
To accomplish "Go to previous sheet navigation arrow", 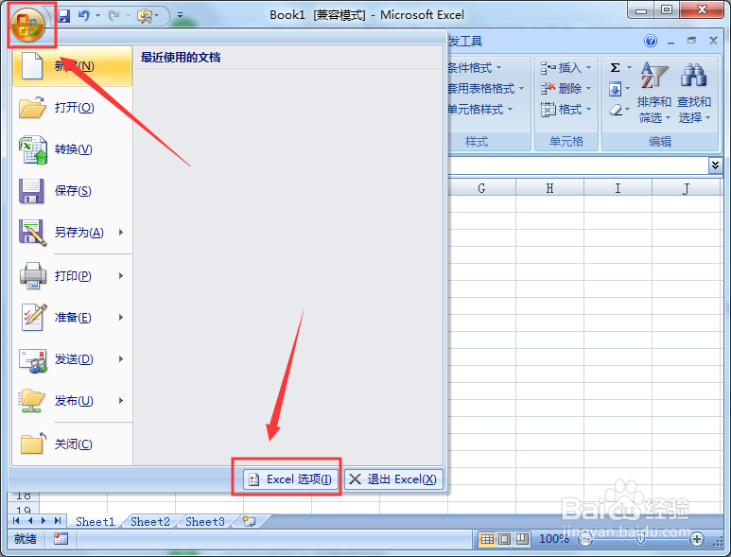I will point(30,521).
